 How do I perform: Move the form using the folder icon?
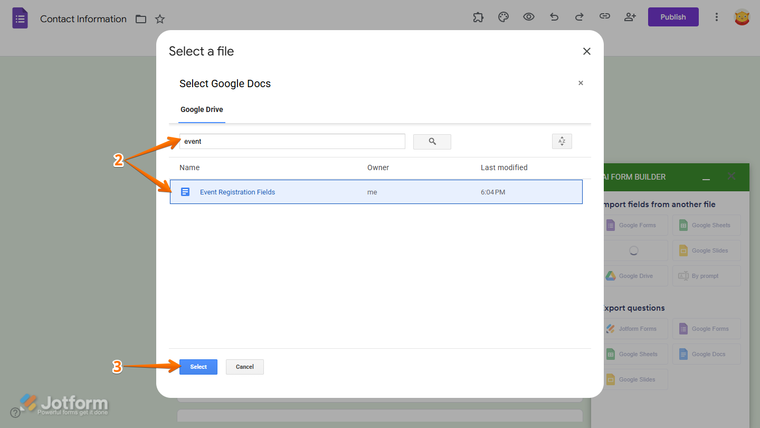tap(140, 18)
